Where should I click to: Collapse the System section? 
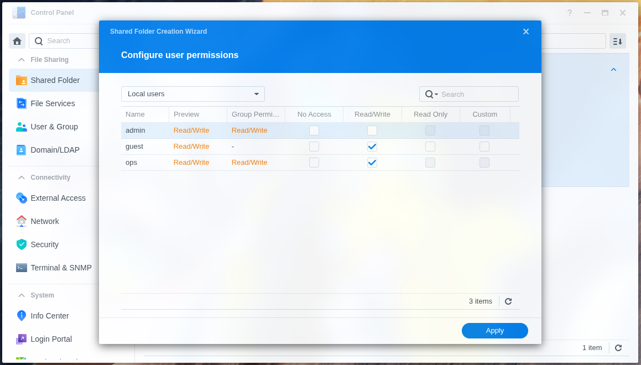click(22, 295)
